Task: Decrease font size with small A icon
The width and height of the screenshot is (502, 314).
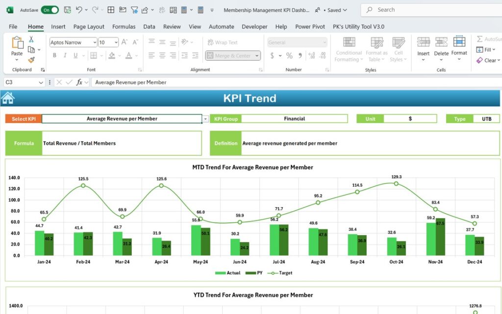Action: click(135, 42)
